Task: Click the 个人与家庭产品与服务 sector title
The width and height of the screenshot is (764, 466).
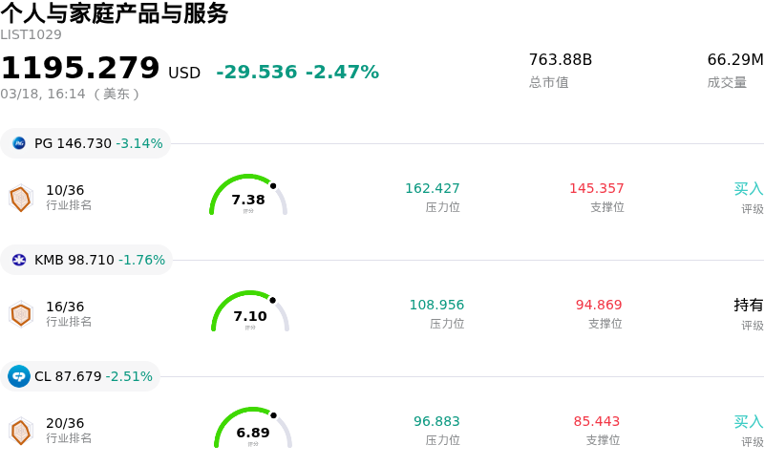Action: 115,13
